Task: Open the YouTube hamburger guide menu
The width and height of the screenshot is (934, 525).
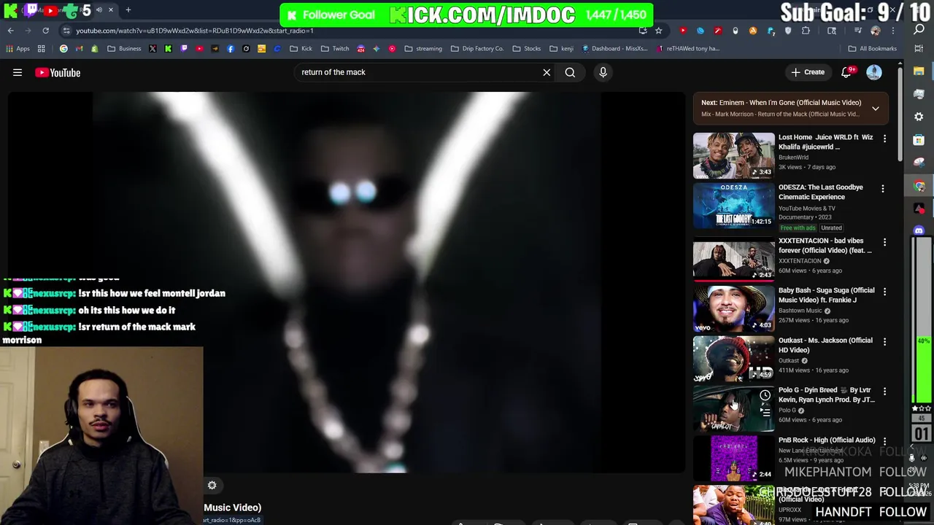Action: pos(18,72)
